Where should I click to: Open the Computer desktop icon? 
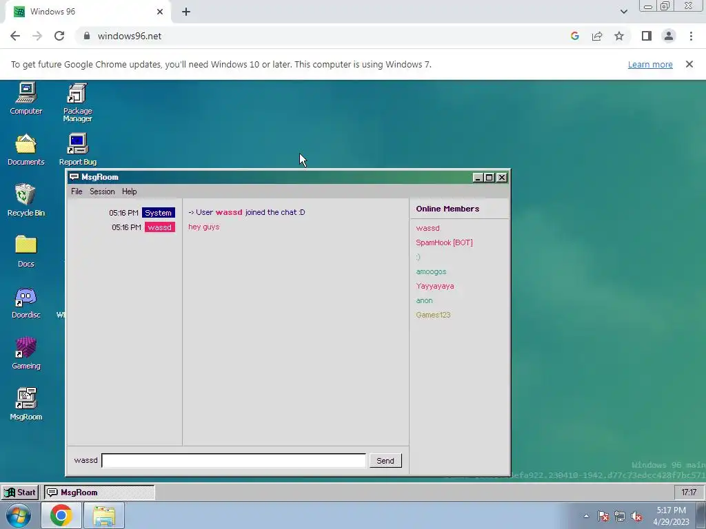26,98
